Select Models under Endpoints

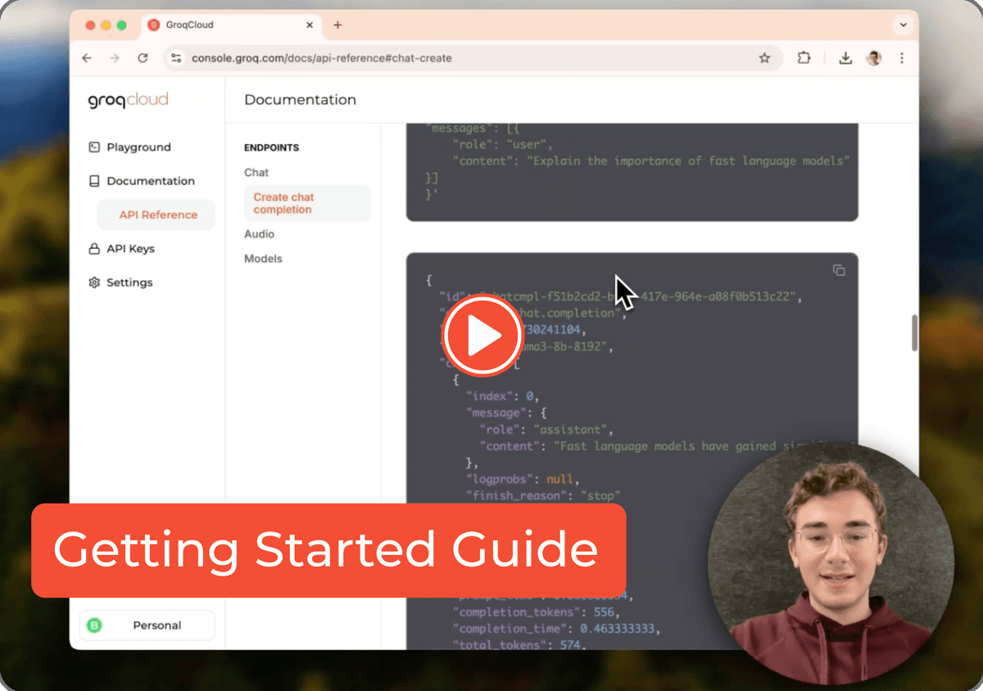click(263, 258)
